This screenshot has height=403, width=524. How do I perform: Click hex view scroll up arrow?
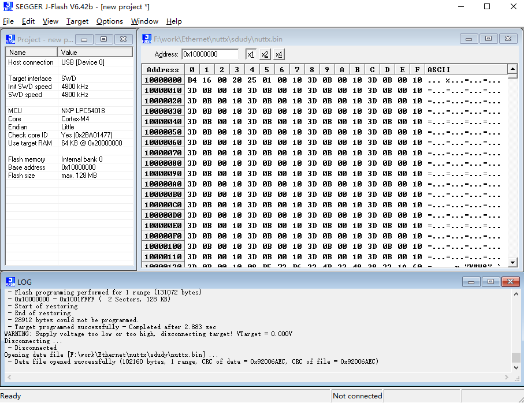pos(512,69)
